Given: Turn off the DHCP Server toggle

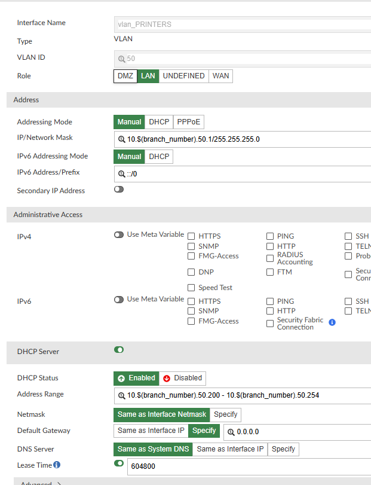Looking at the screenshot, I should coord(119,350).
